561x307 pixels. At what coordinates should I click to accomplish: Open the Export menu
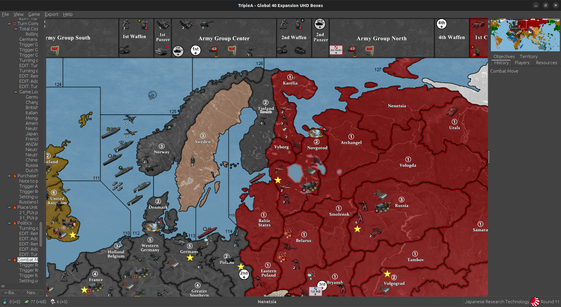(x=51, y=14)
